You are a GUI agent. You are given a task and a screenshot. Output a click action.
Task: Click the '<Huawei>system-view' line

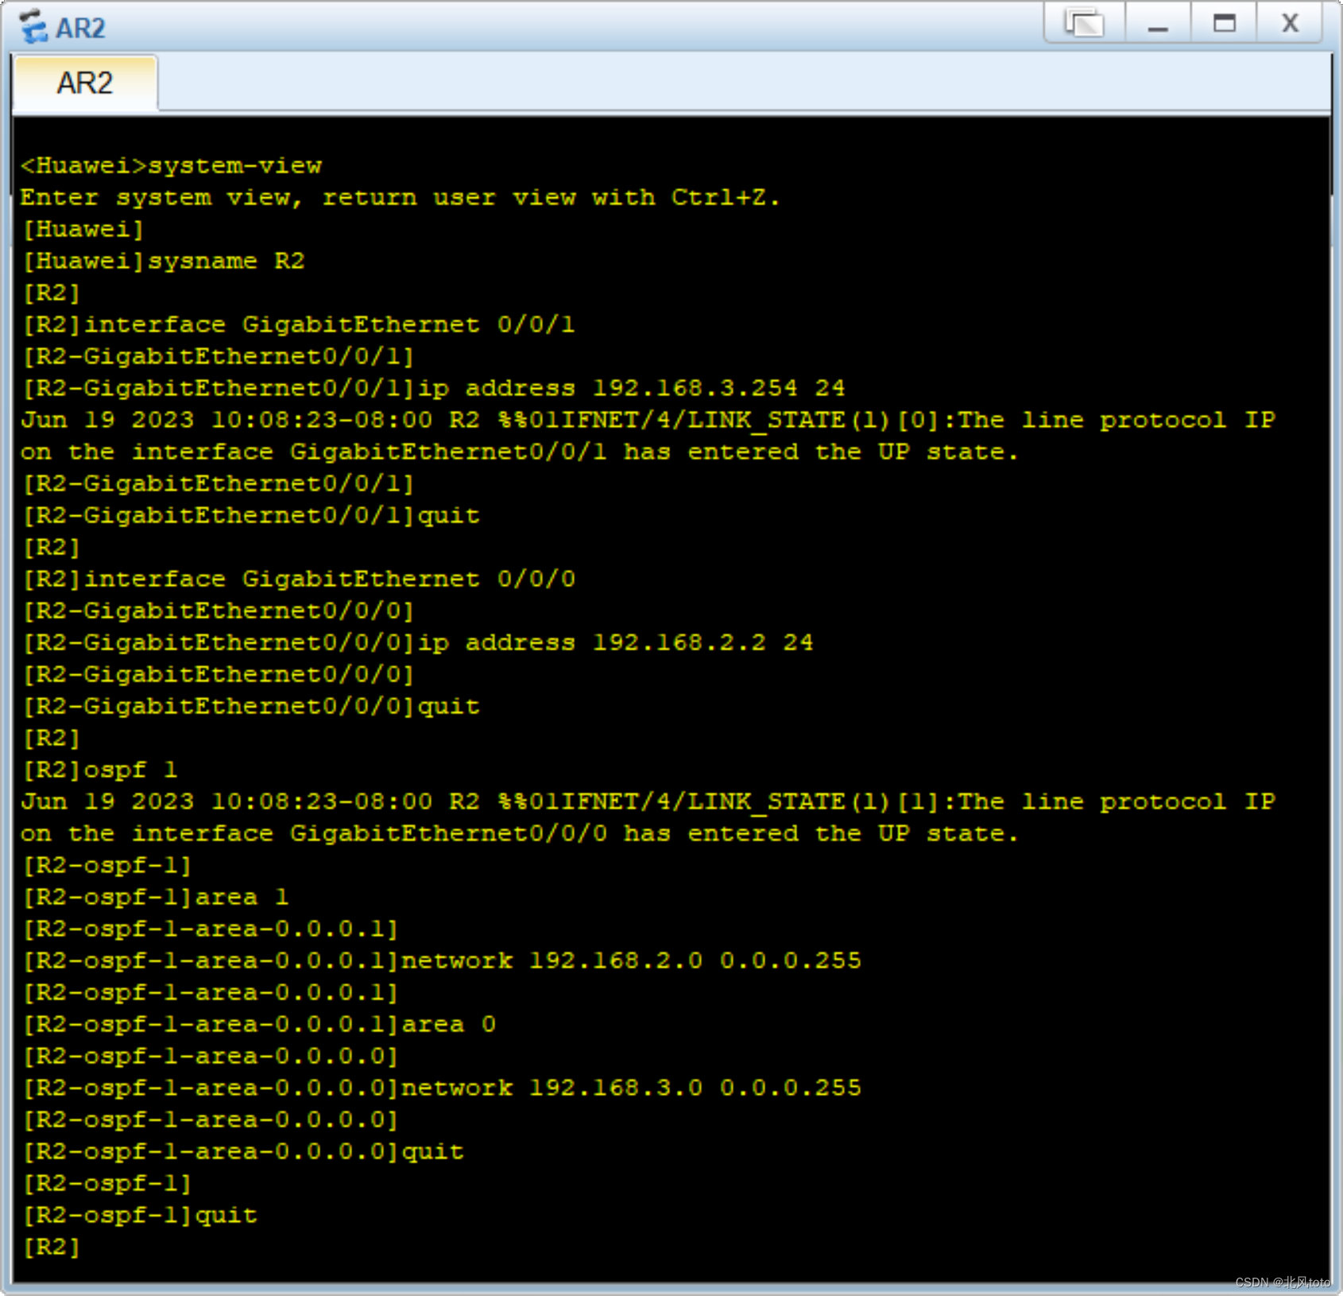click(x=172, y=165)
